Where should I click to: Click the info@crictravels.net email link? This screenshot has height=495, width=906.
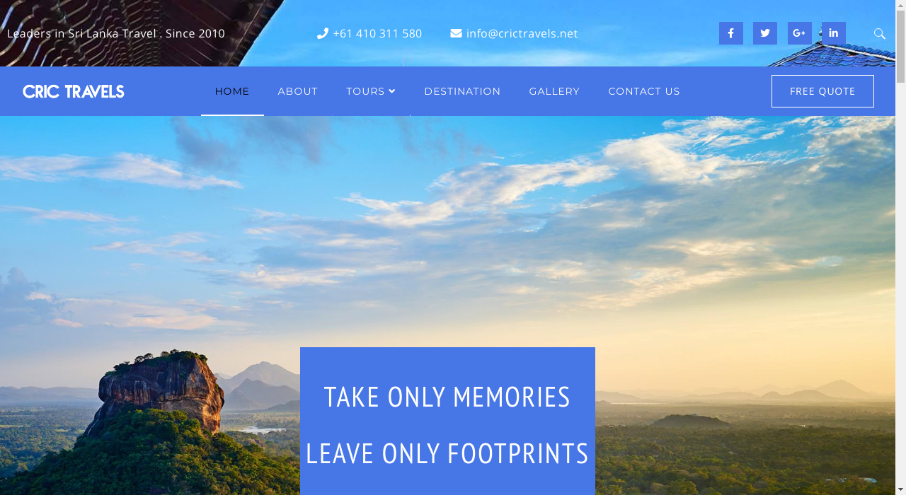click(x=522, y=33)
